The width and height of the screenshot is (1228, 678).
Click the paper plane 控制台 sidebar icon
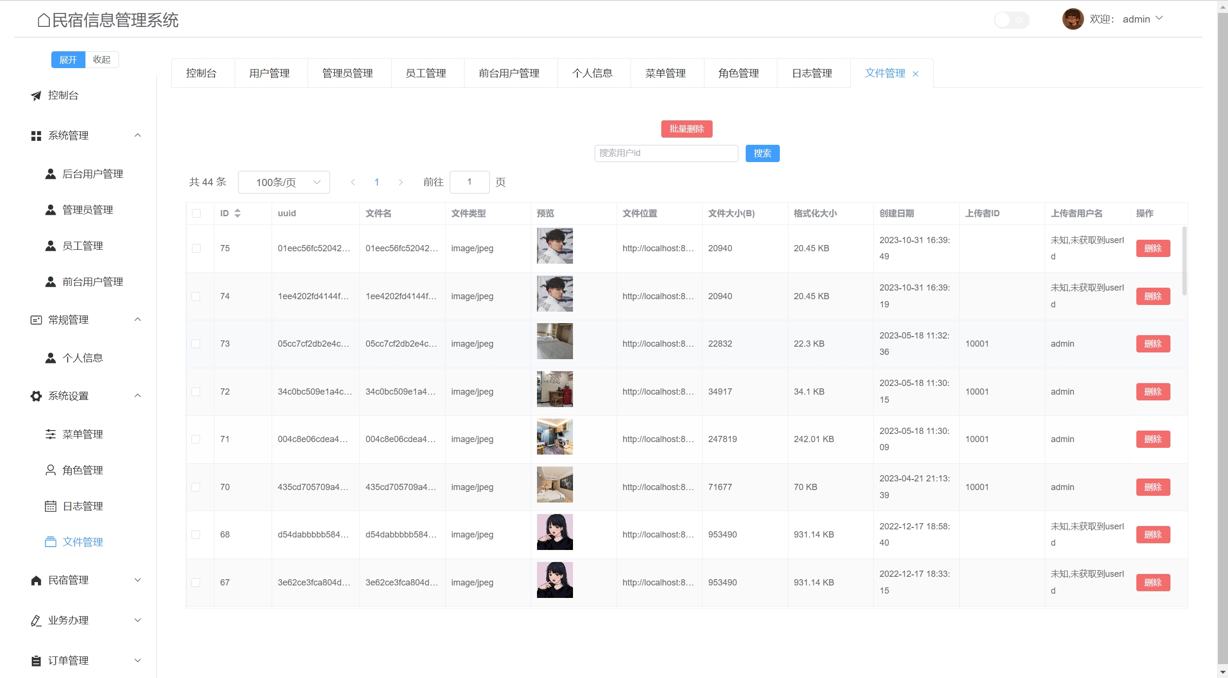tap(36, 96)
